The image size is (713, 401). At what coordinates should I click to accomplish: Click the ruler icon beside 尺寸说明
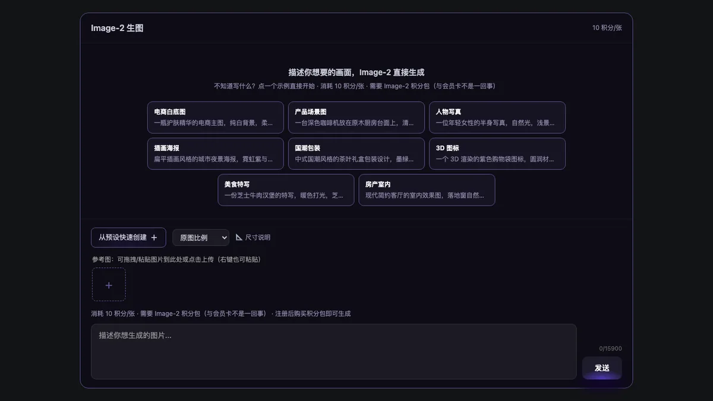(x=239, y=237)
